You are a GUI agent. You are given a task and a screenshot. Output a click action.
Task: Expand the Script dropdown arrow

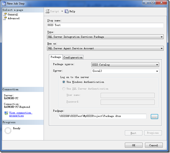tap(62, 11)
